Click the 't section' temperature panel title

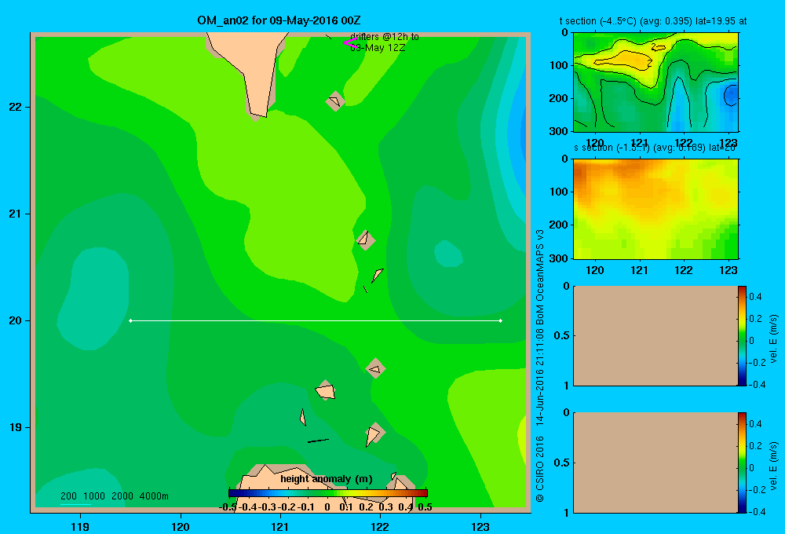point(653,21)
